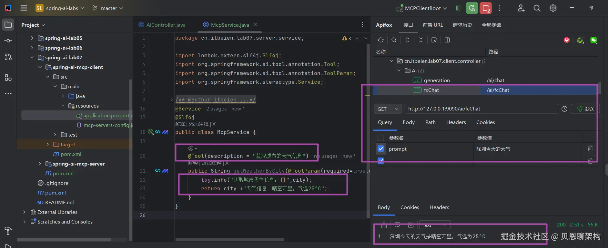The image size is (608, 248).
Task: Click the Apifox search icon
Action: click(394, 40)
